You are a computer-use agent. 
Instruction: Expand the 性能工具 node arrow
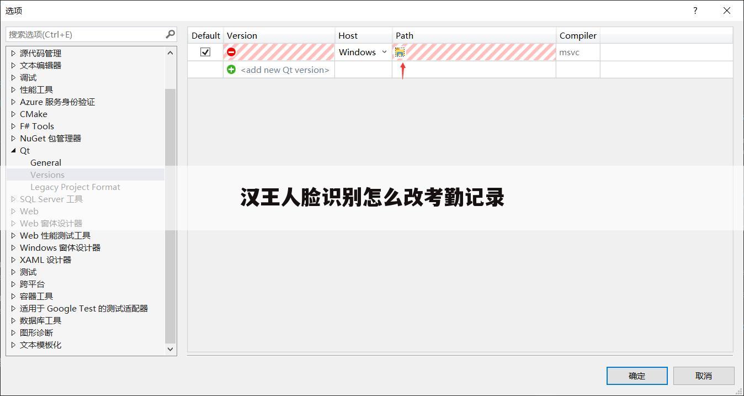(x=14, y=89)
